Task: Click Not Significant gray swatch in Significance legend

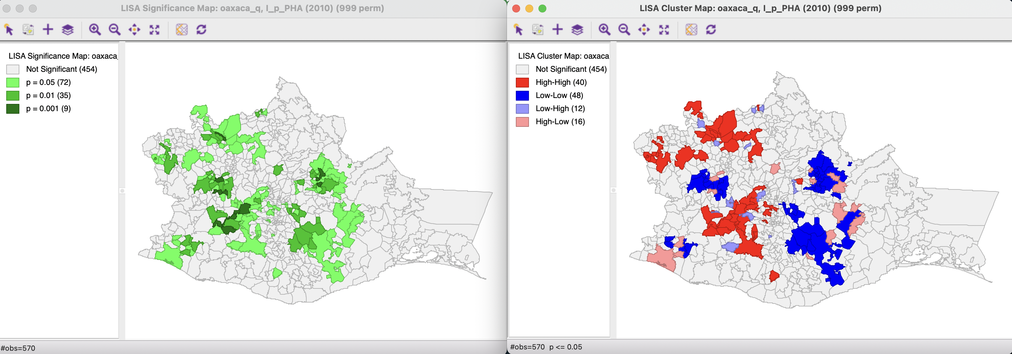Action: tap(13, 69)
